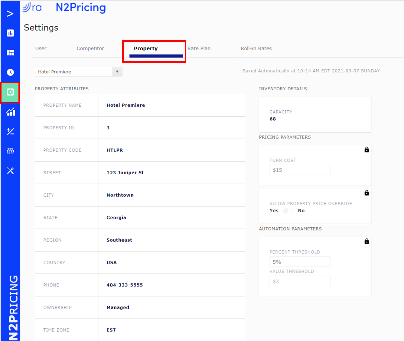This screenshot has height=341, width=404.
Task: Open the Hotel Premiere dropdown arrow
Action: point(117,72)
